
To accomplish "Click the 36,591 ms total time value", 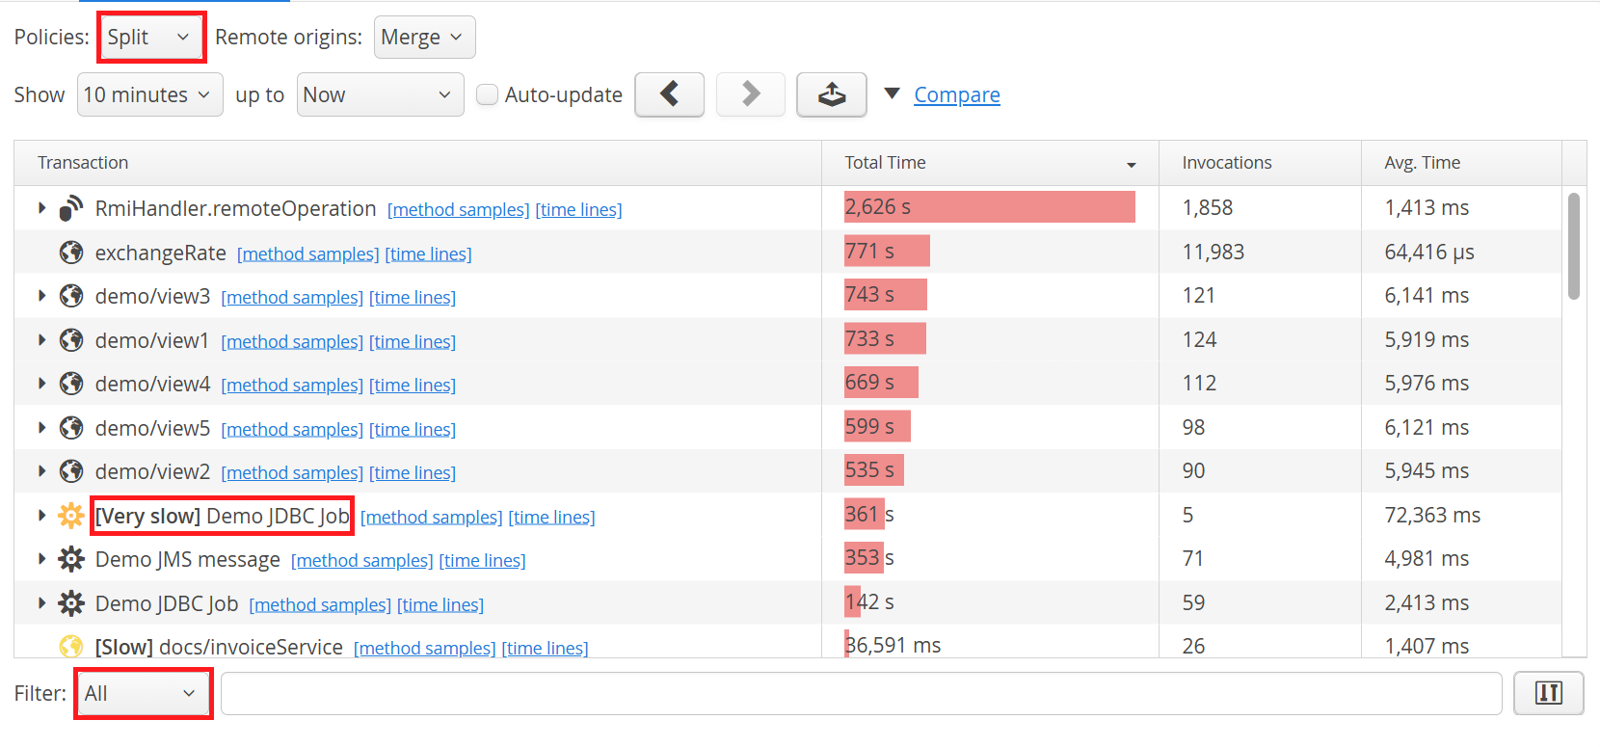I will [x=893, y=645].
